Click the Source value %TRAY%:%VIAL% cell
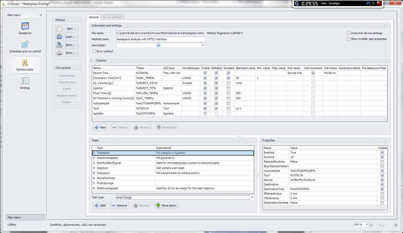 click(x=333, y=180)
